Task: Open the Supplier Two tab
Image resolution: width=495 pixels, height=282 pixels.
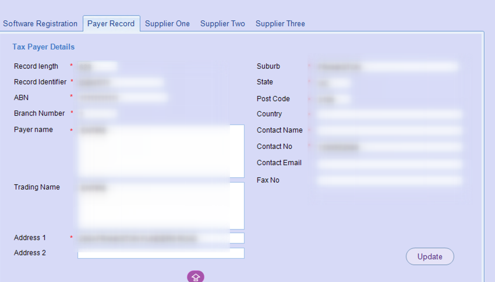Action: click(222, 24)
